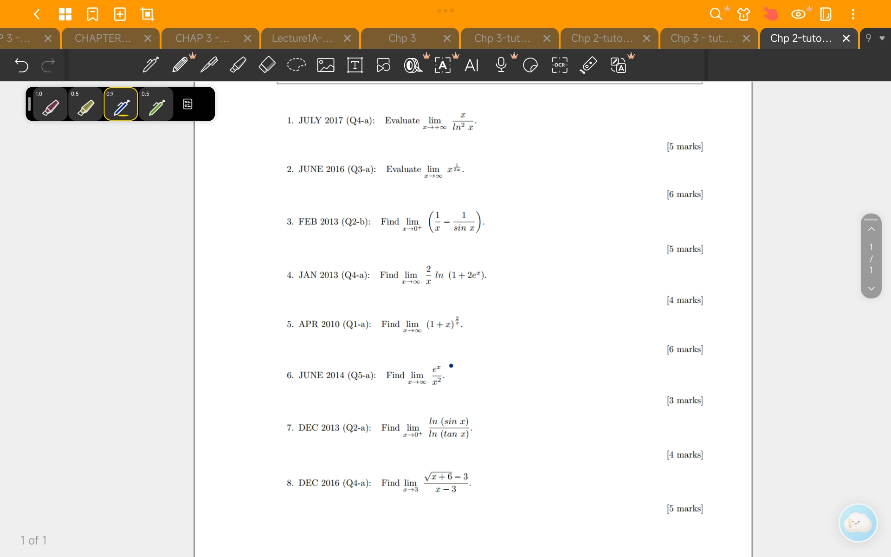Select the green 0.5 pen swatch
This screenshot has width=891, height=557.
[156, 104]
